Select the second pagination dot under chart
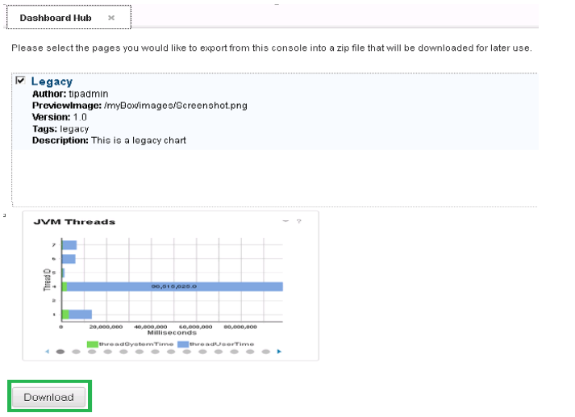This screenshot has height=417, width=575. click(x=77, y=352)
